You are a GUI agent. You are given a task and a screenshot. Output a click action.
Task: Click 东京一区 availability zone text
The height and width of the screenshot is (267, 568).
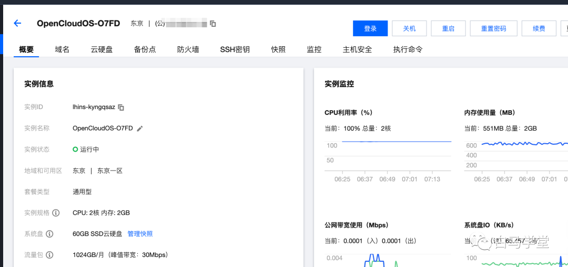[110, 170]
